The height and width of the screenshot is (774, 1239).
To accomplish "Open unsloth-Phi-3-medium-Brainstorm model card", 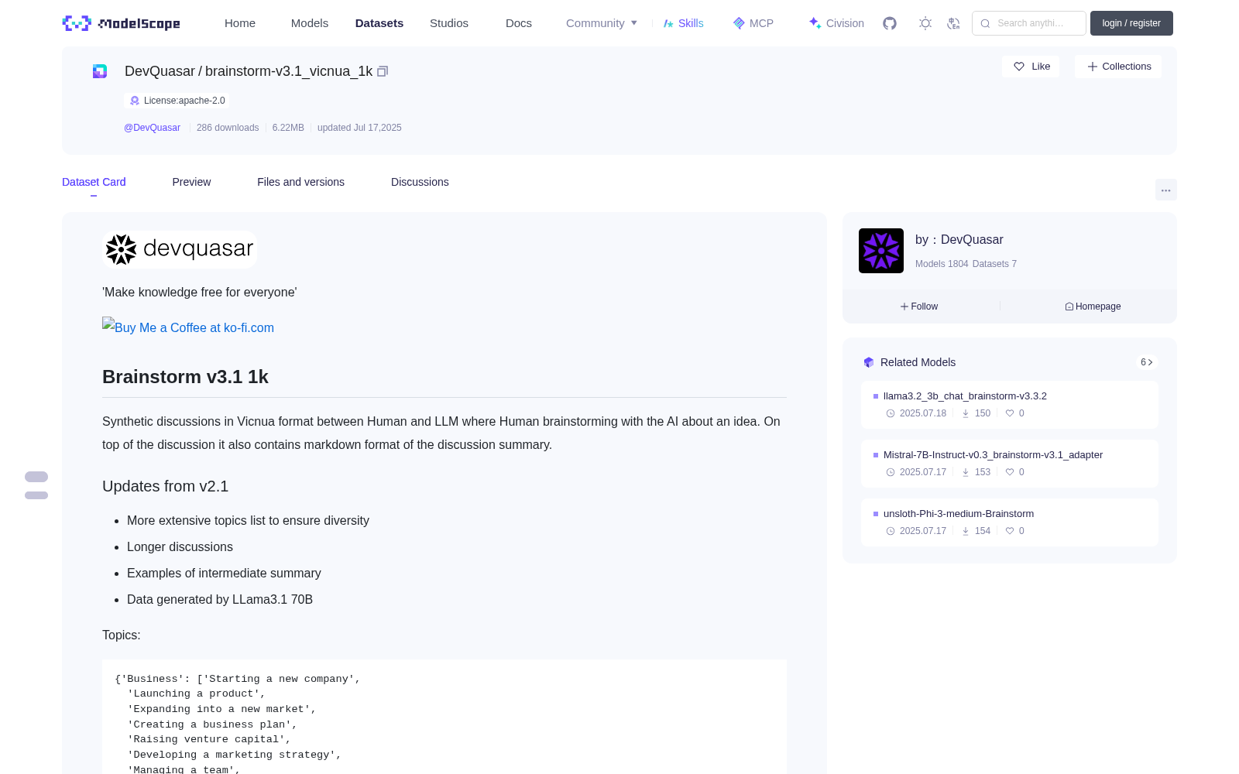I will coord(1010,522).
